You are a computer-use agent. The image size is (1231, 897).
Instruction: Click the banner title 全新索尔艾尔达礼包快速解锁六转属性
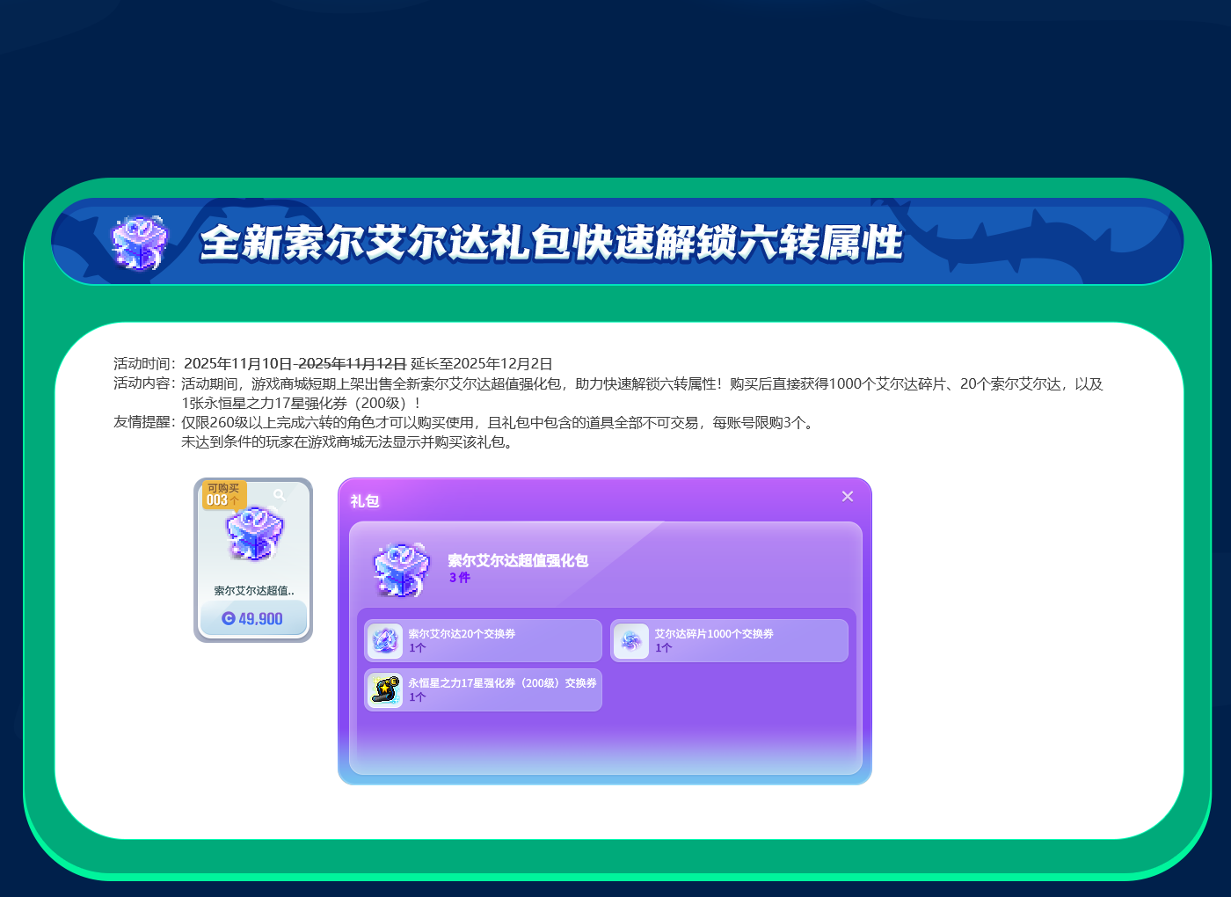click(551, 244)
